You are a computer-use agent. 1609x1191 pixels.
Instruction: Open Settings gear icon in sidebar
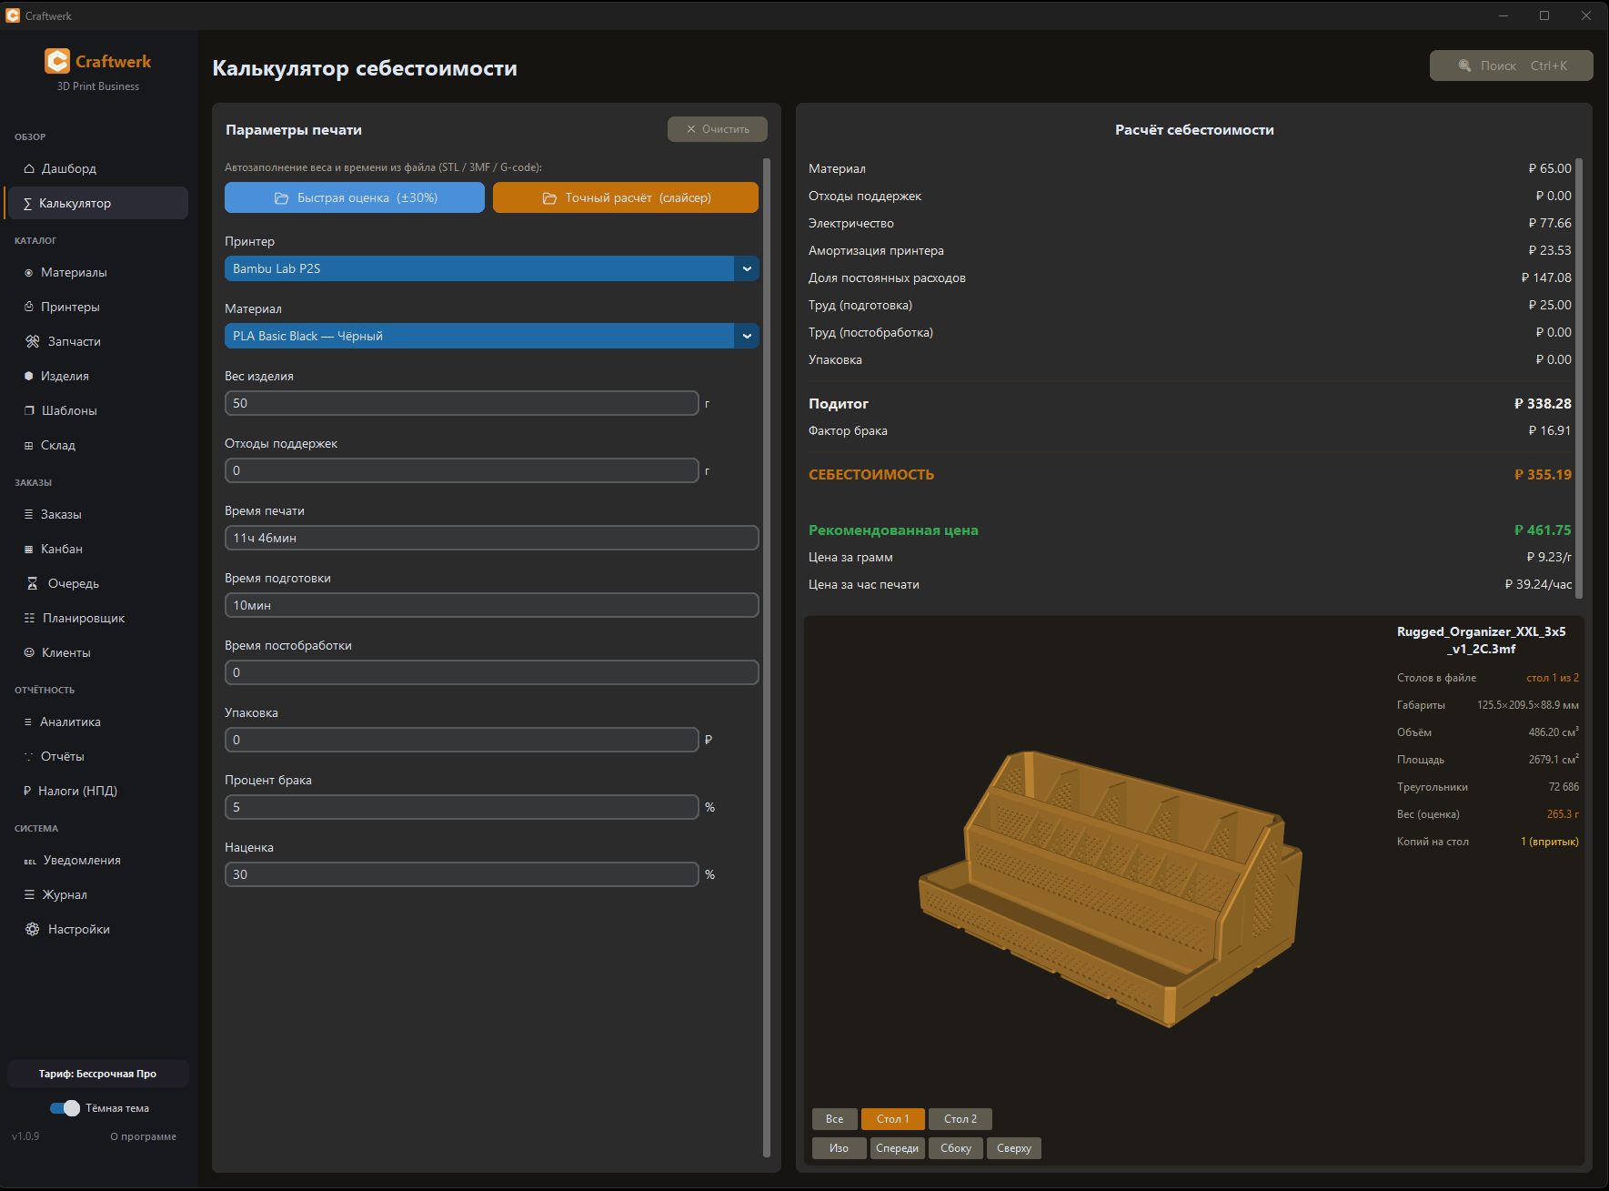(33, 929)
